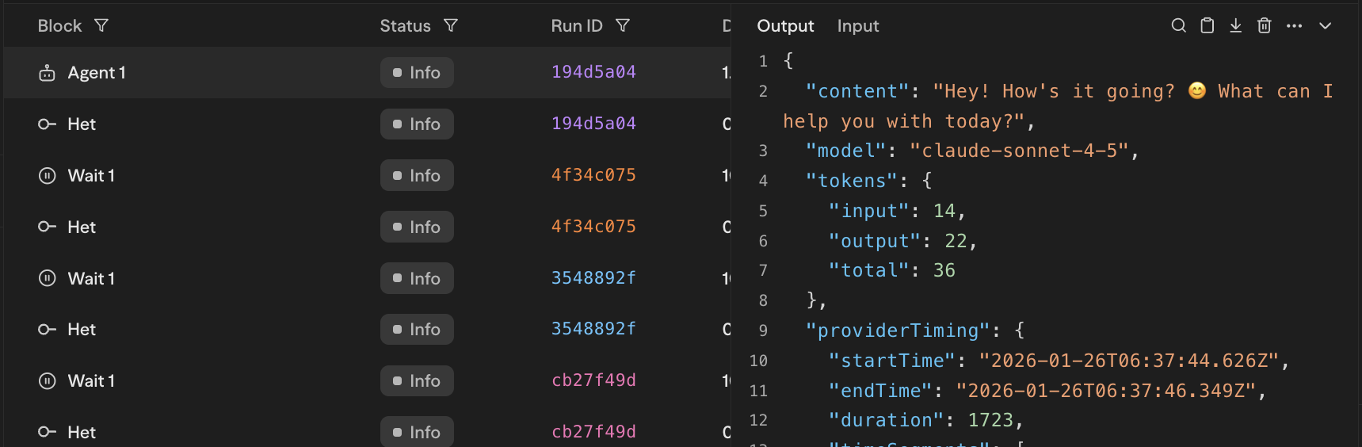Click Info status on last Wait 1 row
This screenshot has width=1362, height=447.
tap(417, 381)
